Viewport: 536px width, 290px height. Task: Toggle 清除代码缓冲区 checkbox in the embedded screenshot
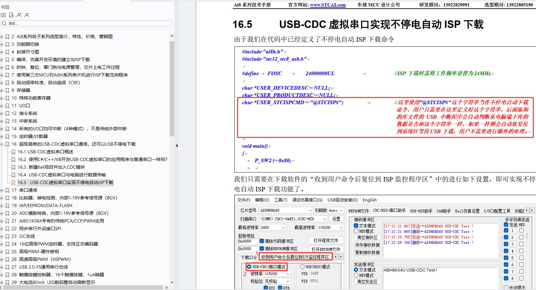click(x=262, y=241)
